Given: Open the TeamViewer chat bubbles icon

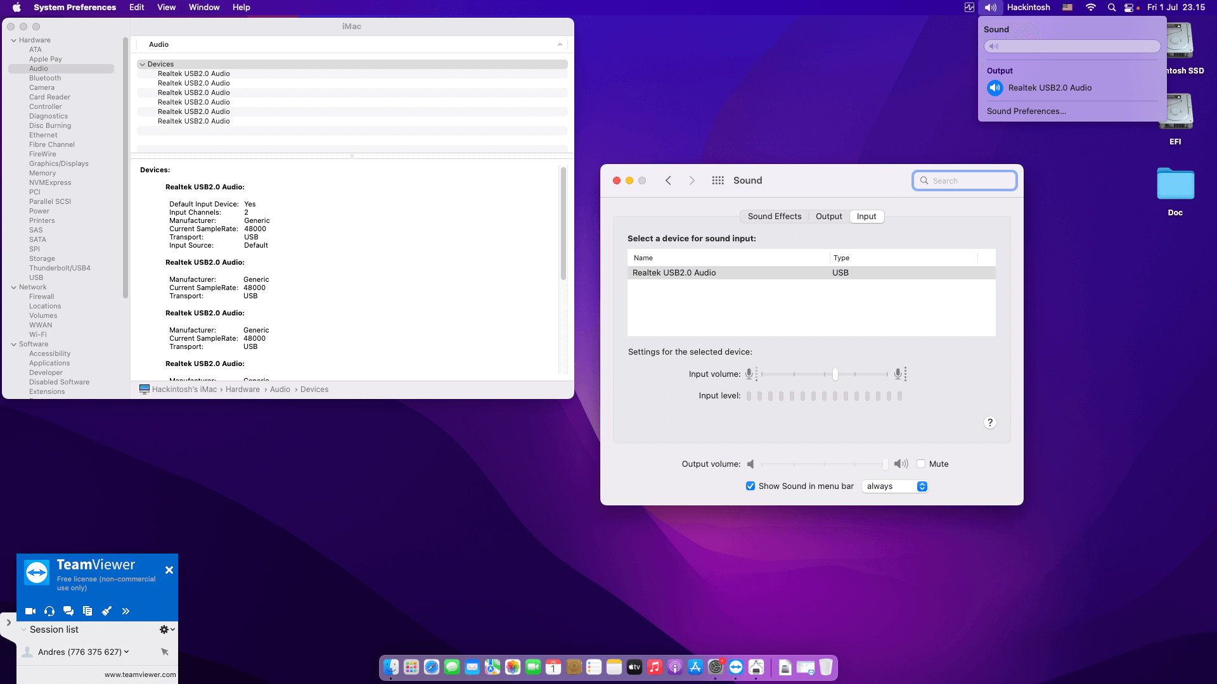Looking at the screenshot, I should pos(68,611).
